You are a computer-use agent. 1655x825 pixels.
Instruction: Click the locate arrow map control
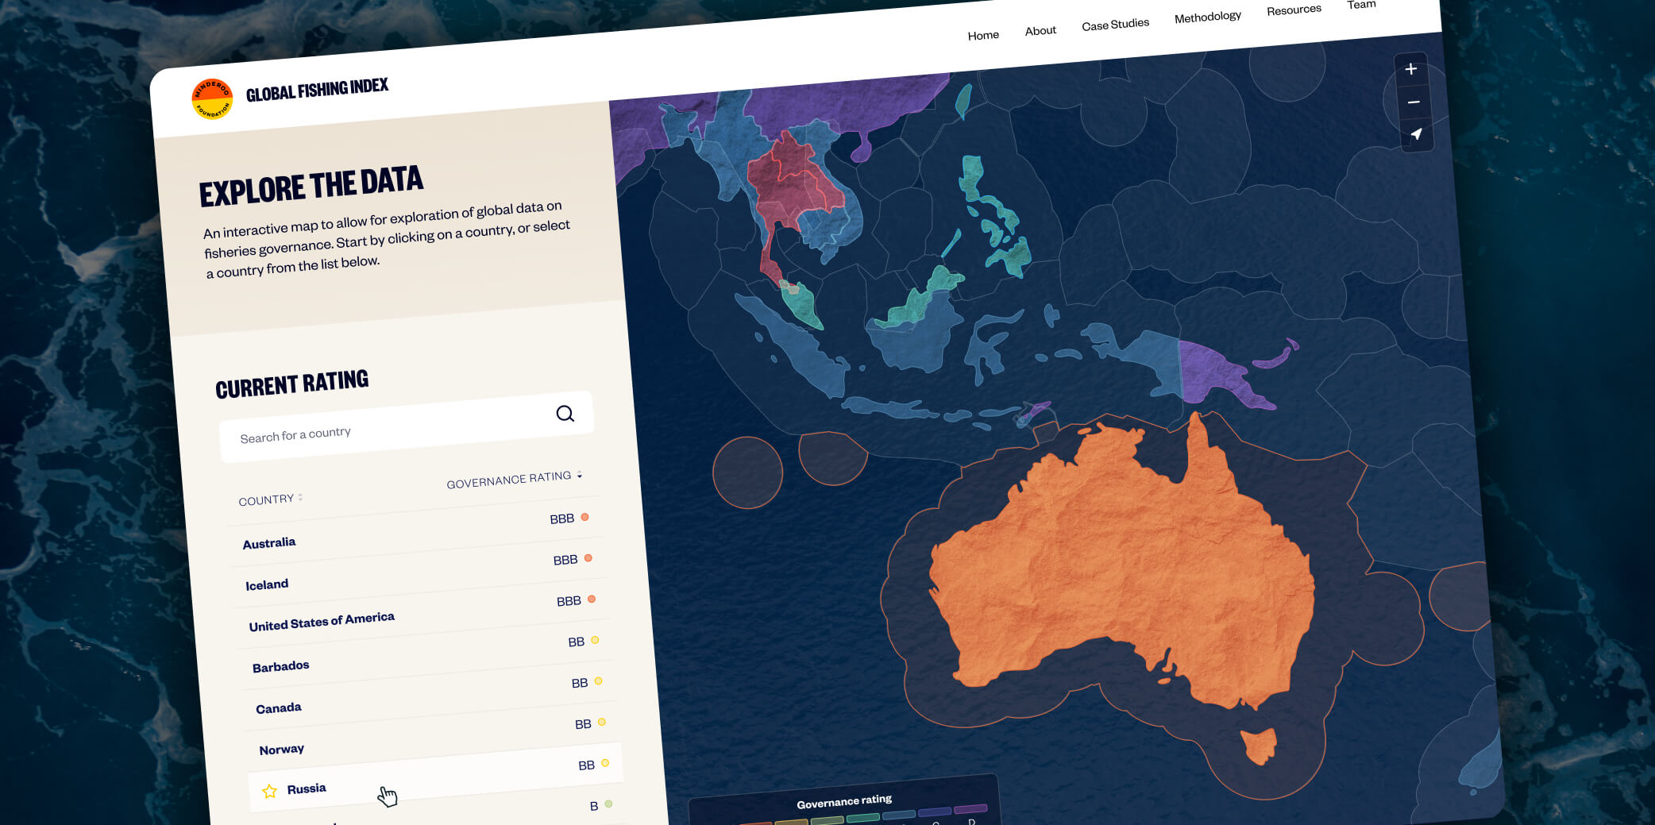(x=1417, y=133)
